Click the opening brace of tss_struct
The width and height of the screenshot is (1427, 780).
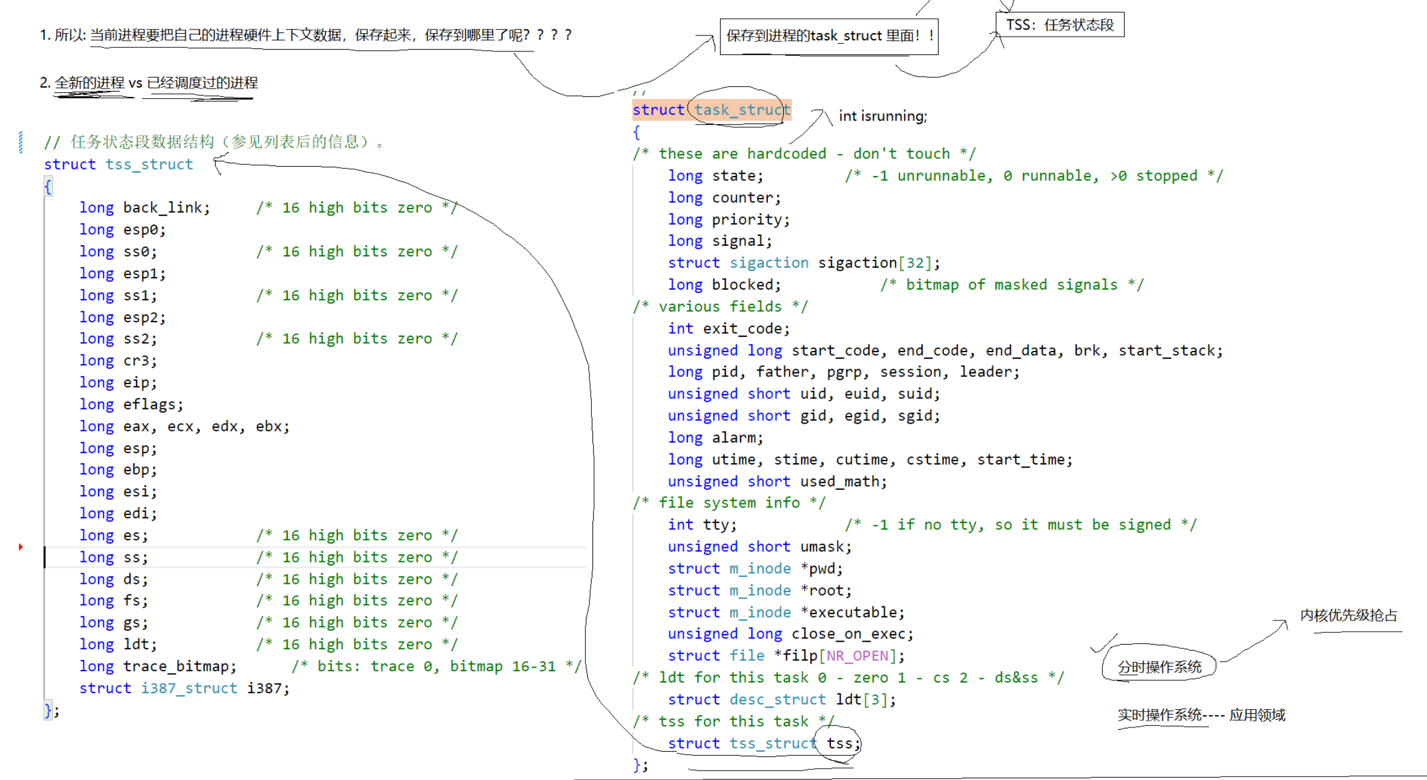(x=48, y=187)
